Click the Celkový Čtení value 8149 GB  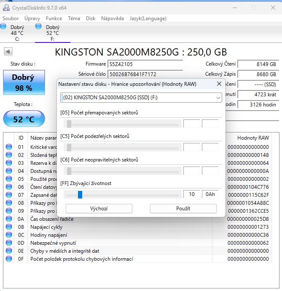[x=258, y=64]
